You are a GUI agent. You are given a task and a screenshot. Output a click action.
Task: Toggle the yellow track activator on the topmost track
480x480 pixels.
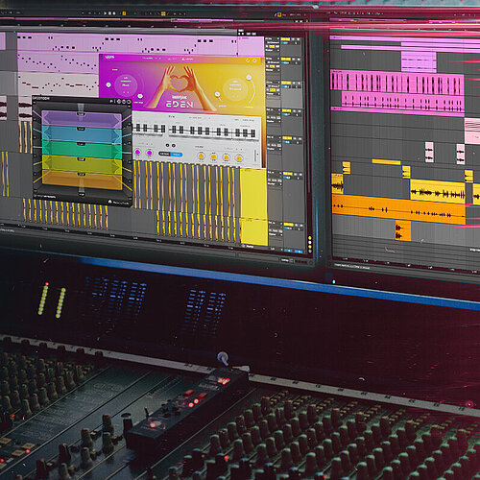coord(285,39)
